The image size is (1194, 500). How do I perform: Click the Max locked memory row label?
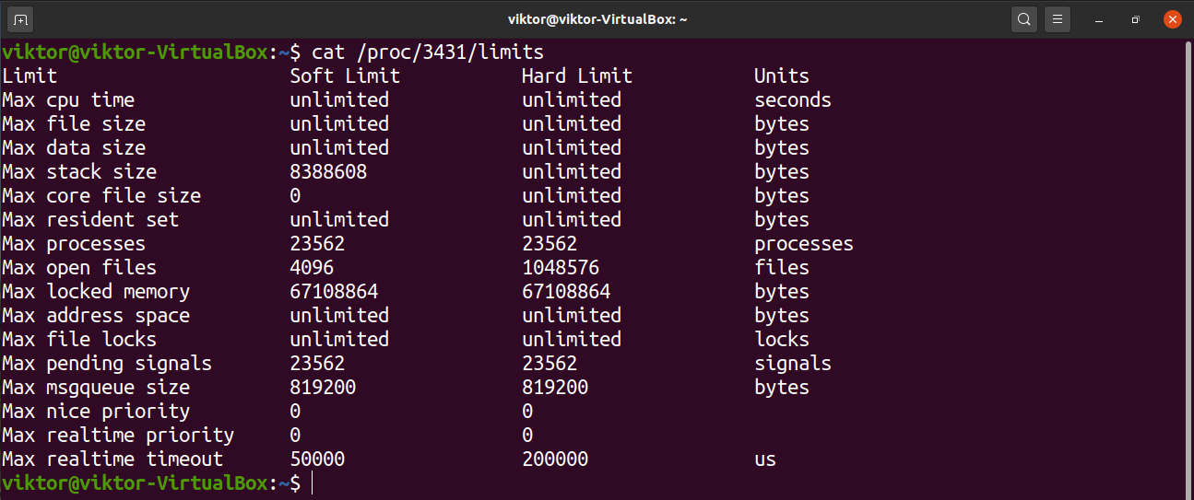coord(96,291)
